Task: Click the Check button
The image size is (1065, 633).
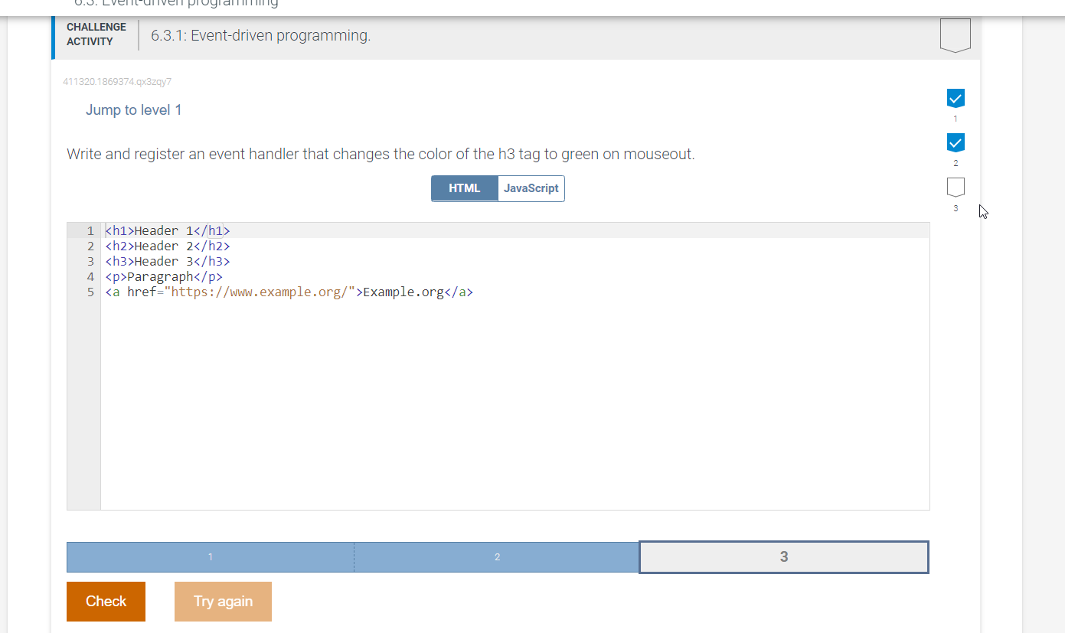Action: tap(106, 602)
